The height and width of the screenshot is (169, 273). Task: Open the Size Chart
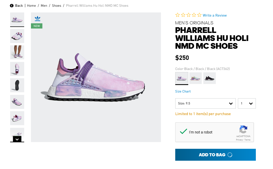[x=182, y=91]
